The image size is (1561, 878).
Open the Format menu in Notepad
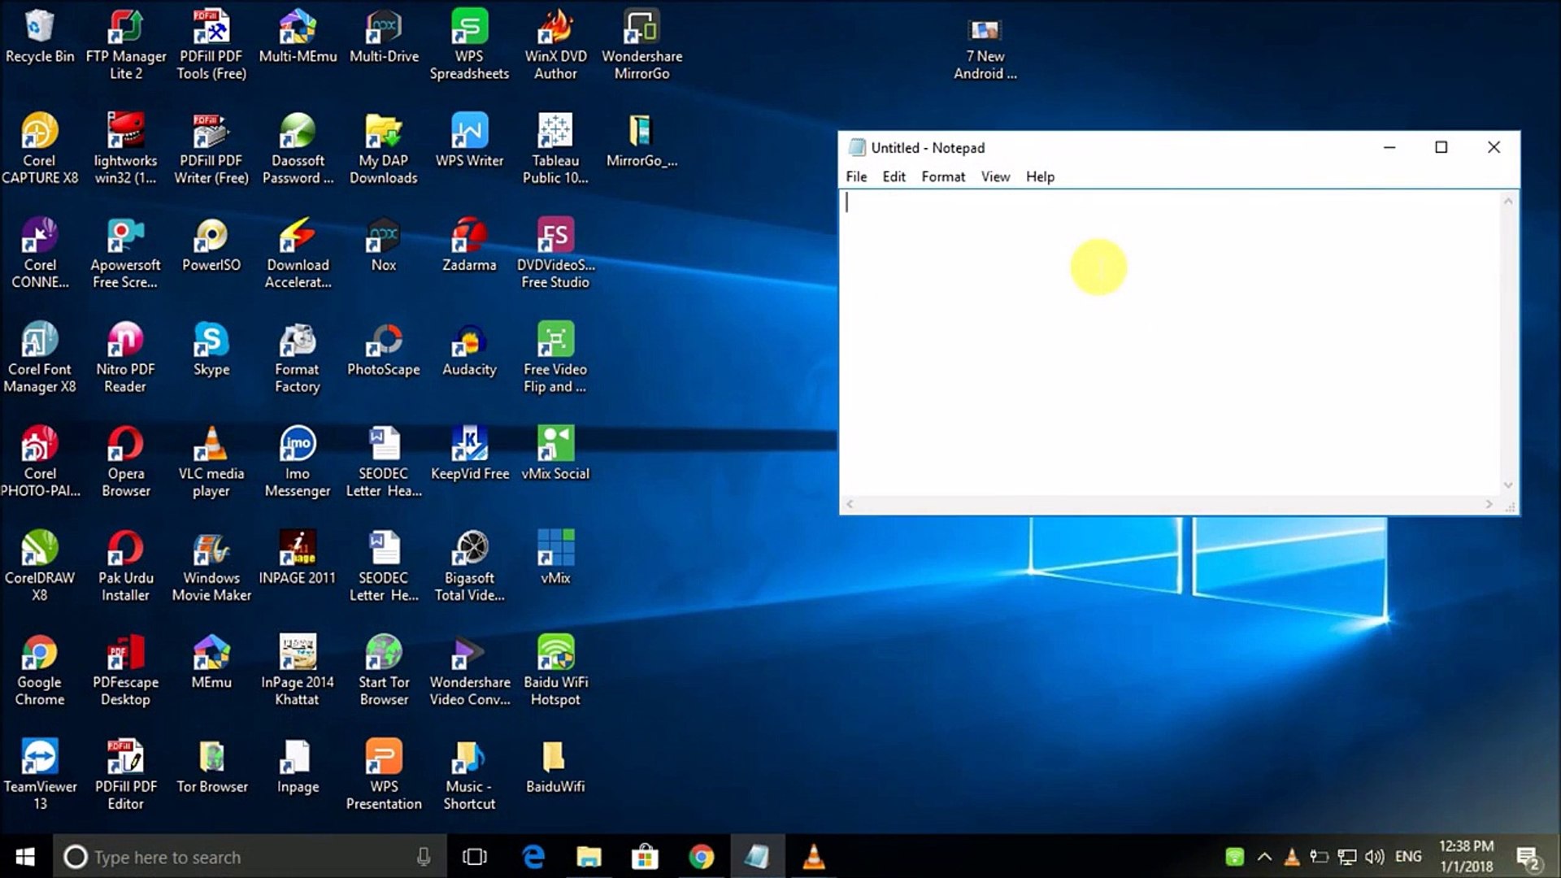(x=943, y=176)
